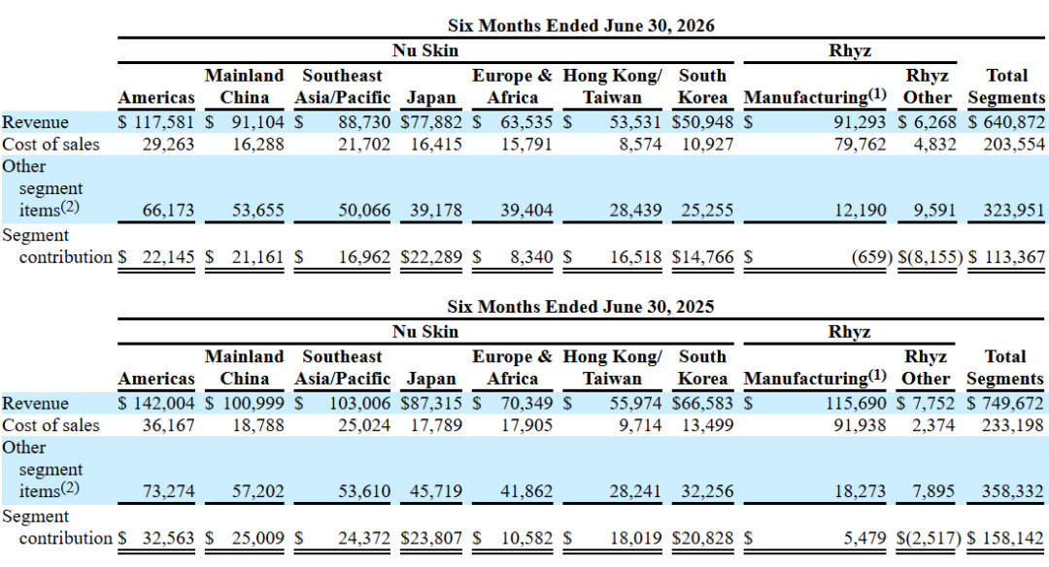Select 2025 South Korea other items 32,256
1049x567 pixels.
pyautogui.click(x=707, y=490)
